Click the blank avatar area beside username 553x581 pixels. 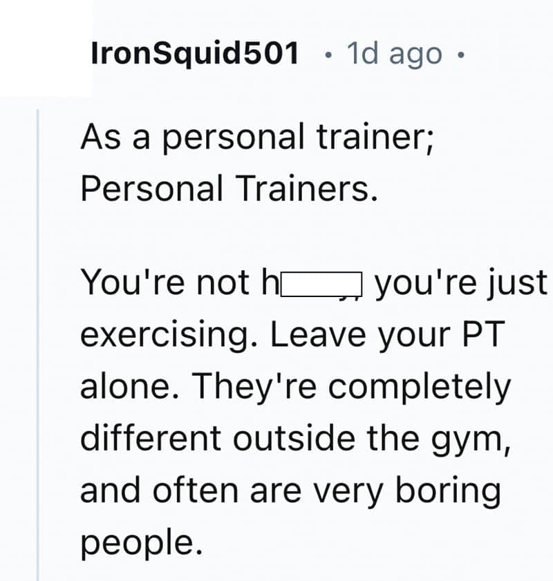click(45, 48)
